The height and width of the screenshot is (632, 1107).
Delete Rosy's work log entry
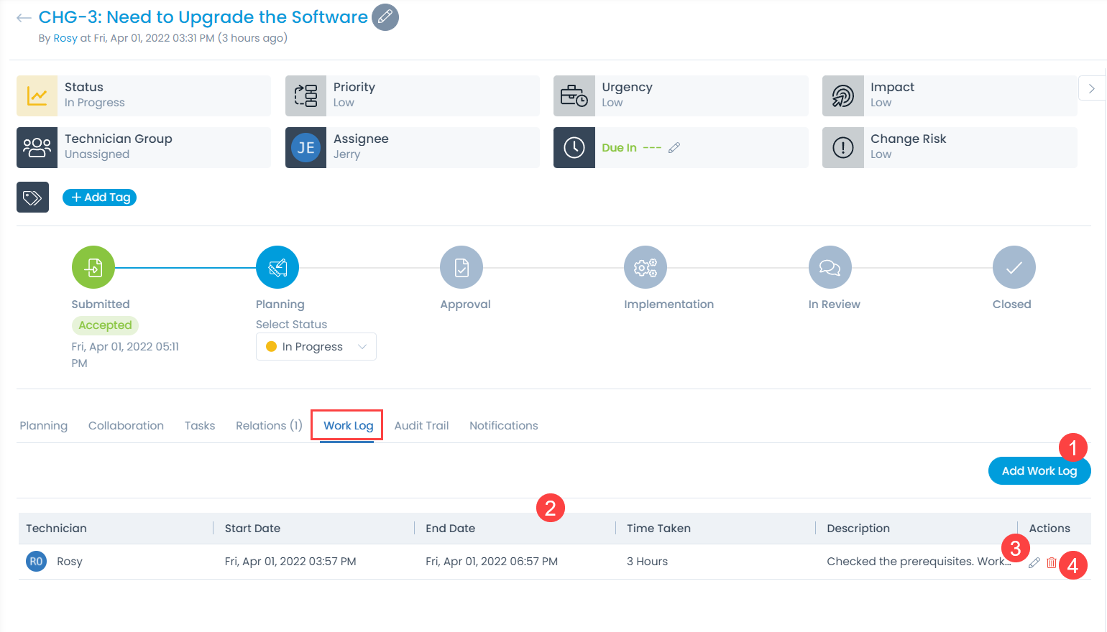pyautogui.click(x=1052, y=563)
